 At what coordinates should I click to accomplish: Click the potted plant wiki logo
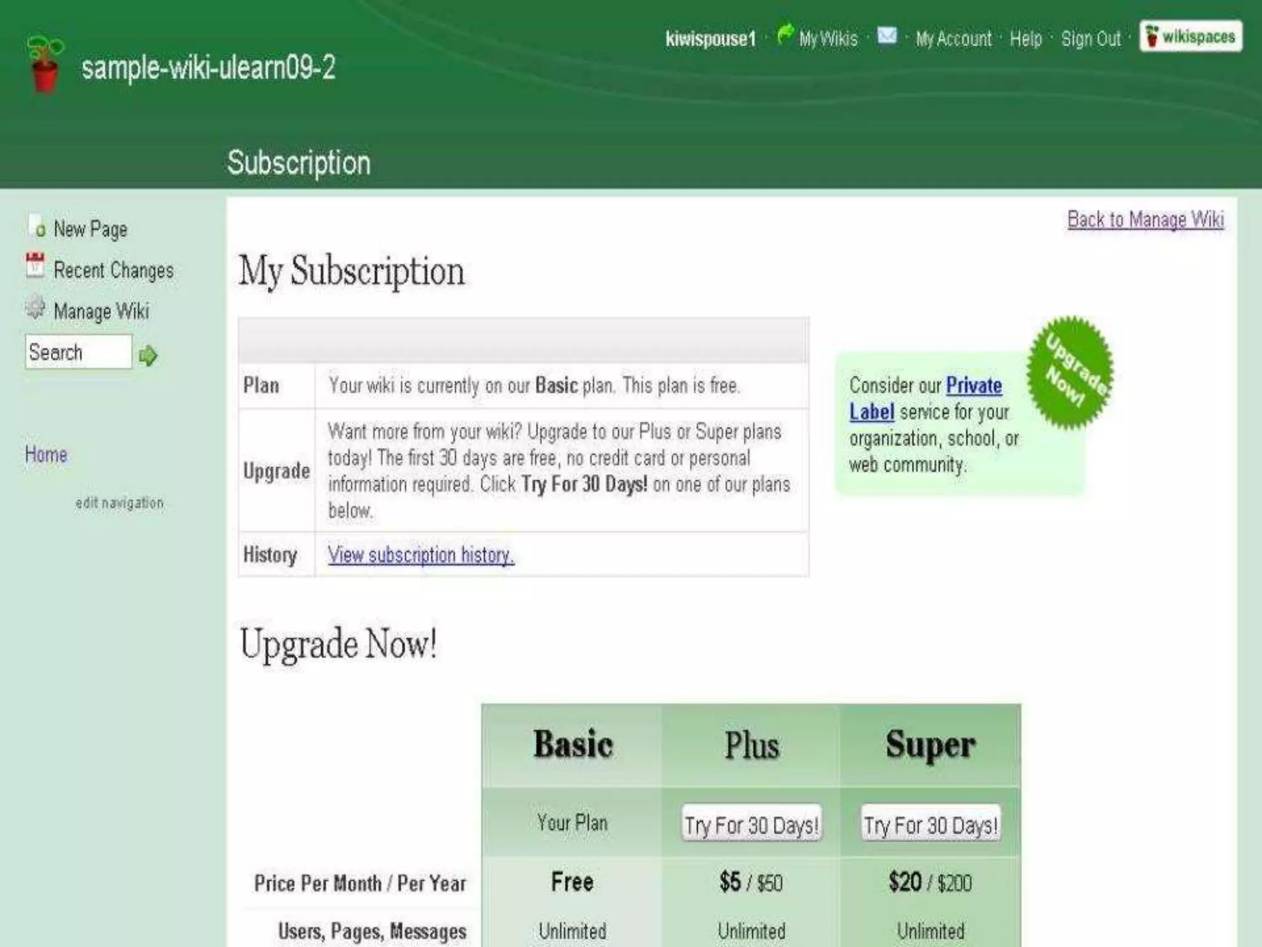45,65
